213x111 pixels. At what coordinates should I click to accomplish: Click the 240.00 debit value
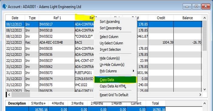pyautogui.click(x=143, y=85)
